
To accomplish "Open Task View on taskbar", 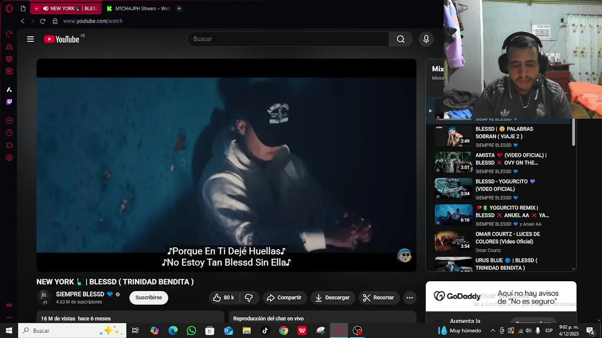I will (135, 330).
